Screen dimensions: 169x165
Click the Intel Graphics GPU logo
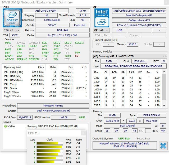102,18
